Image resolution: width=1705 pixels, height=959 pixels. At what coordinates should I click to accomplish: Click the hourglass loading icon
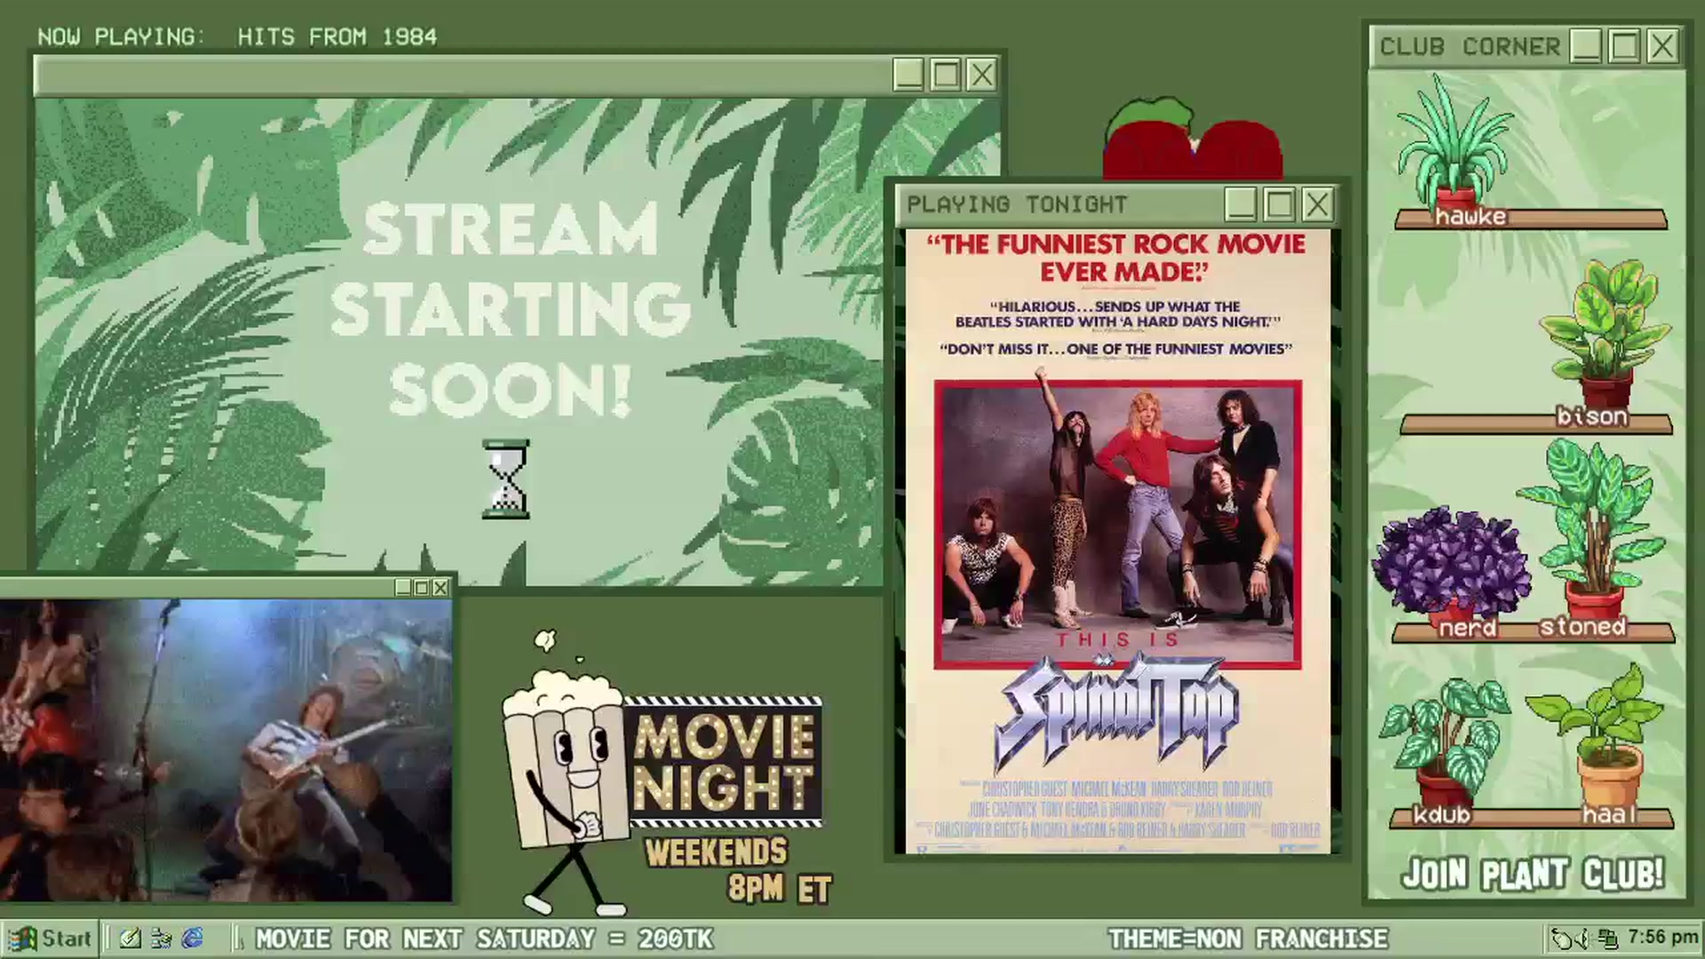click(x=505, y=479)
